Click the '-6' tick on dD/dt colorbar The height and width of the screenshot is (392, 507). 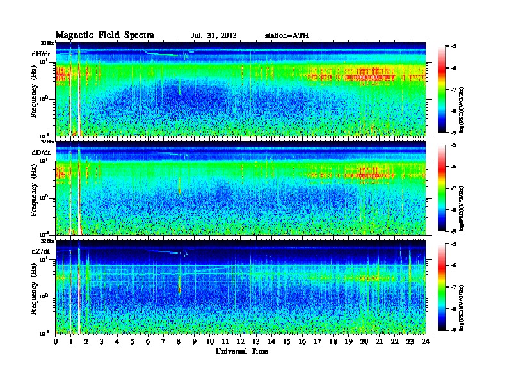click(453, 167)
